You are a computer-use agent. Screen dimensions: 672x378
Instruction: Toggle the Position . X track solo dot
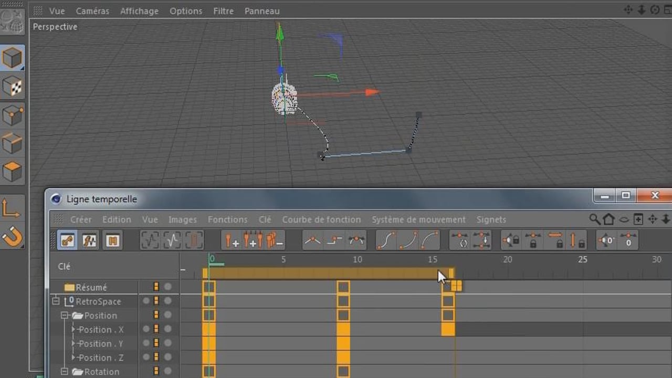[x=146, y=329]
